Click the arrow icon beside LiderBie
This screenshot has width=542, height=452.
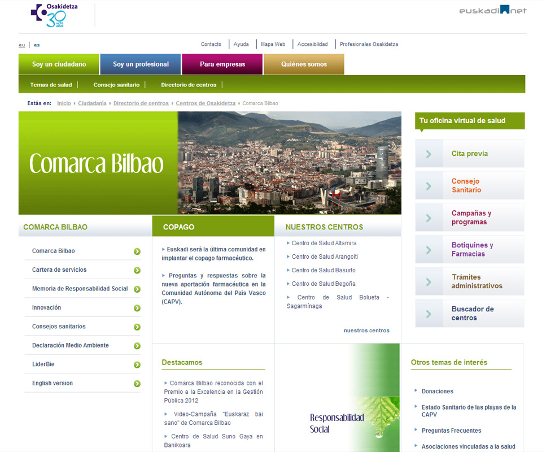point(137,365)
